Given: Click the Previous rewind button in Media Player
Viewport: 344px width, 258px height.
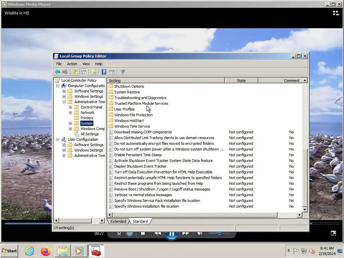Looking at the screenshot, I should pyautogui.click(x=158, y=233).
